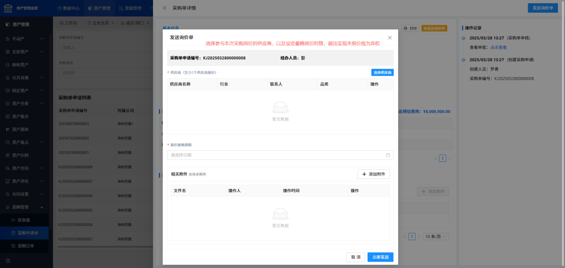Click the 采购订单 sidebar icon
The height and width of the screenshot is (268, 565).
[13, 246]
